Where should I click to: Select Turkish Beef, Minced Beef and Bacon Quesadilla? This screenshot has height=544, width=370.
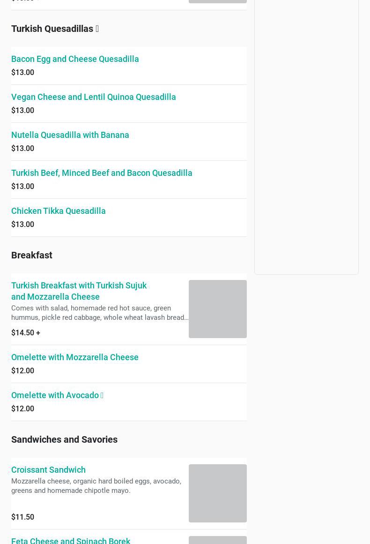coord(102,173)
